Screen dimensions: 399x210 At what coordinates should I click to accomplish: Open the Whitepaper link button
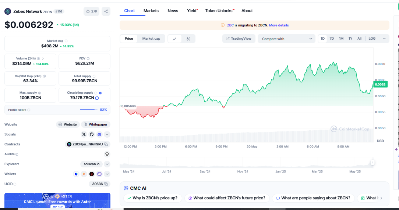96,124
